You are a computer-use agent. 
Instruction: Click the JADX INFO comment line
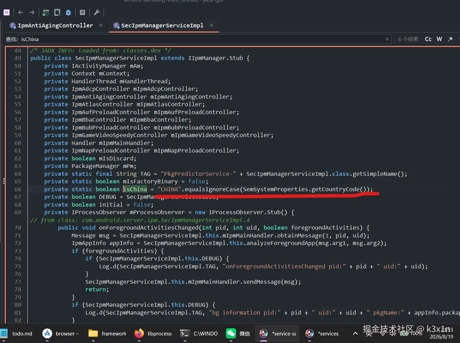[x=101, y=51]
